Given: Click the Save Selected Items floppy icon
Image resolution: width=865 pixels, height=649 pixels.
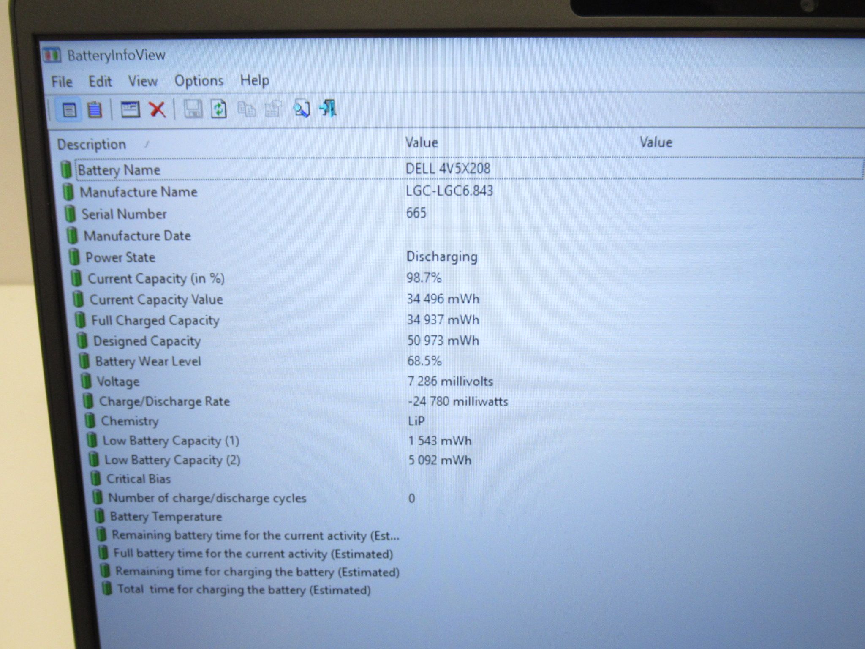Looking at the screenshot, I should coord(193,109).
